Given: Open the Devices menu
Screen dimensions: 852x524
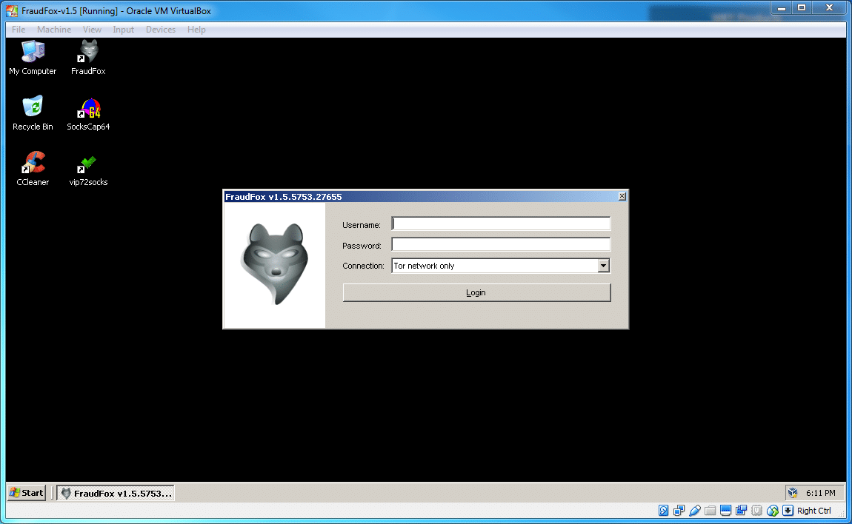Looking at the screenshot, I should click(x=160, y=30).
